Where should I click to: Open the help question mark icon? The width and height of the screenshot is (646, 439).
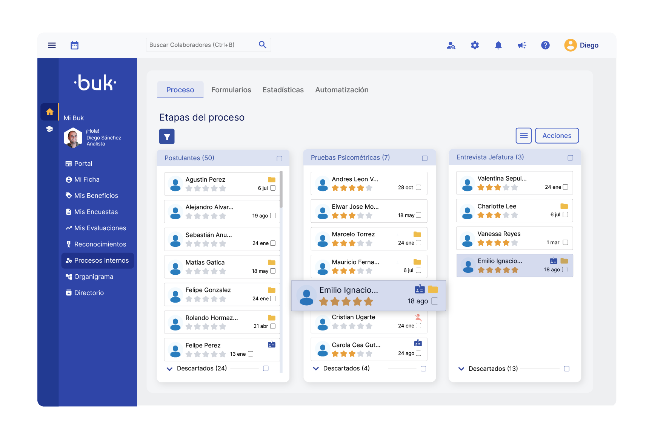tap(545, 45)
